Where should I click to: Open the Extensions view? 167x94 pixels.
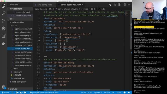pos(3,36)
